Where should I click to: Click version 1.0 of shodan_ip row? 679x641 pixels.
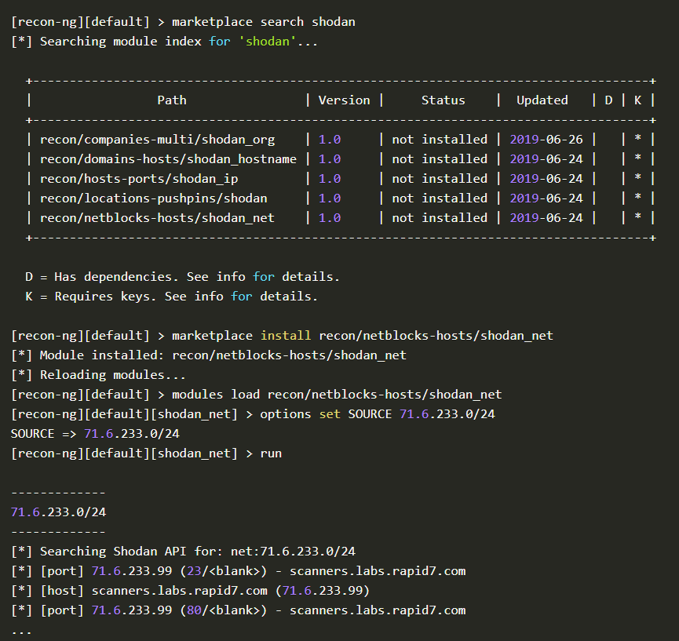tap(330, 179)
